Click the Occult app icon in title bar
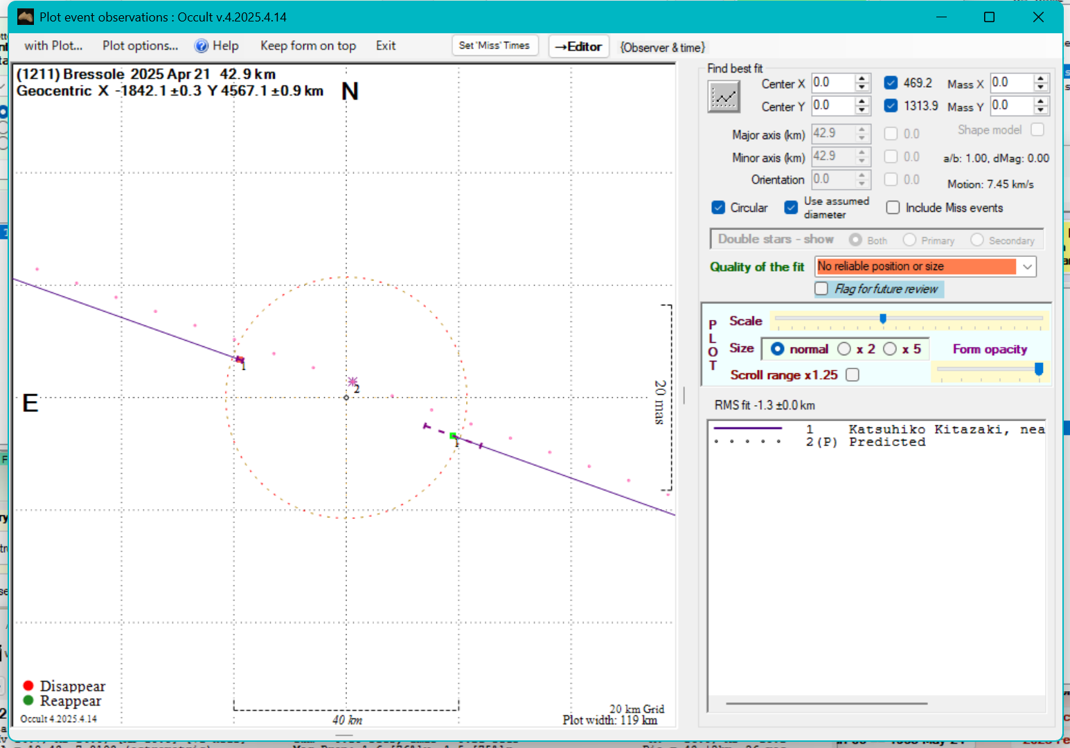 pyautogui.click(x=26, y=17)
